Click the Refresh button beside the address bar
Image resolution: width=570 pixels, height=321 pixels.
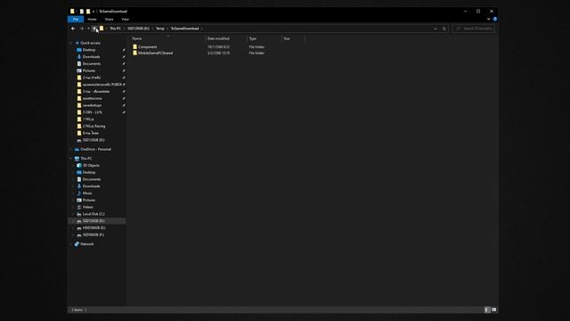pos(444,29)
